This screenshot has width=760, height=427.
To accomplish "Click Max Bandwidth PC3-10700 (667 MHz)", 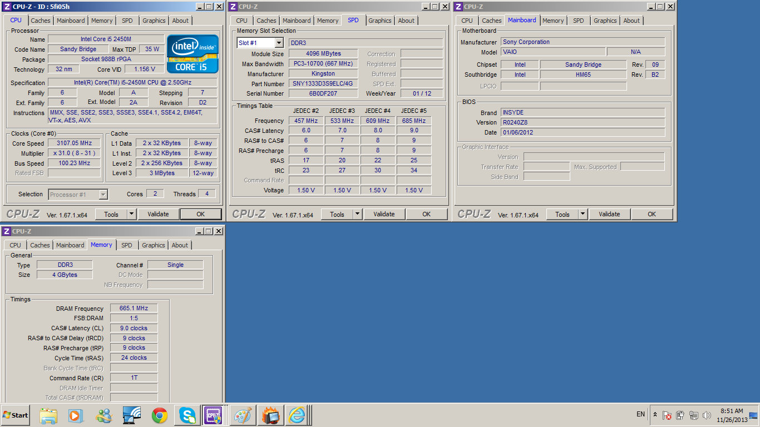I will 323,64.
